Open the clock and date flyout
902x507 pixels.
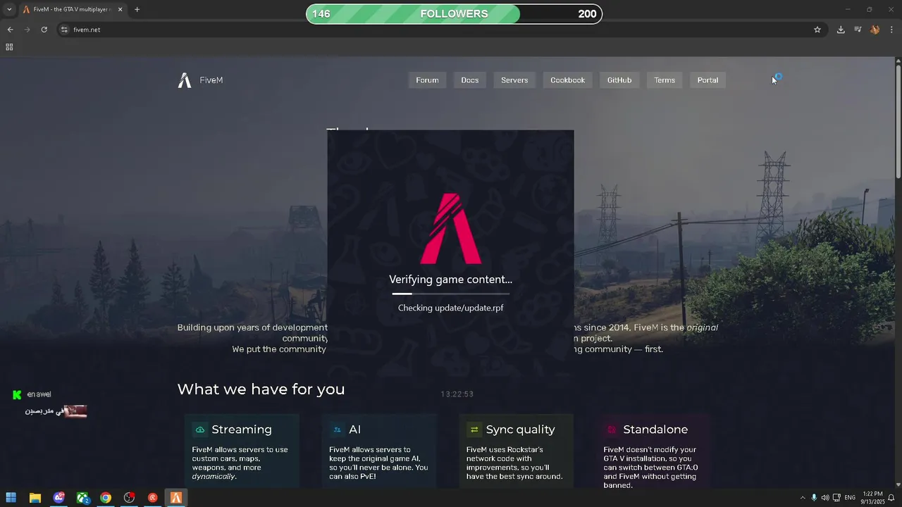(x=872, y=498)
